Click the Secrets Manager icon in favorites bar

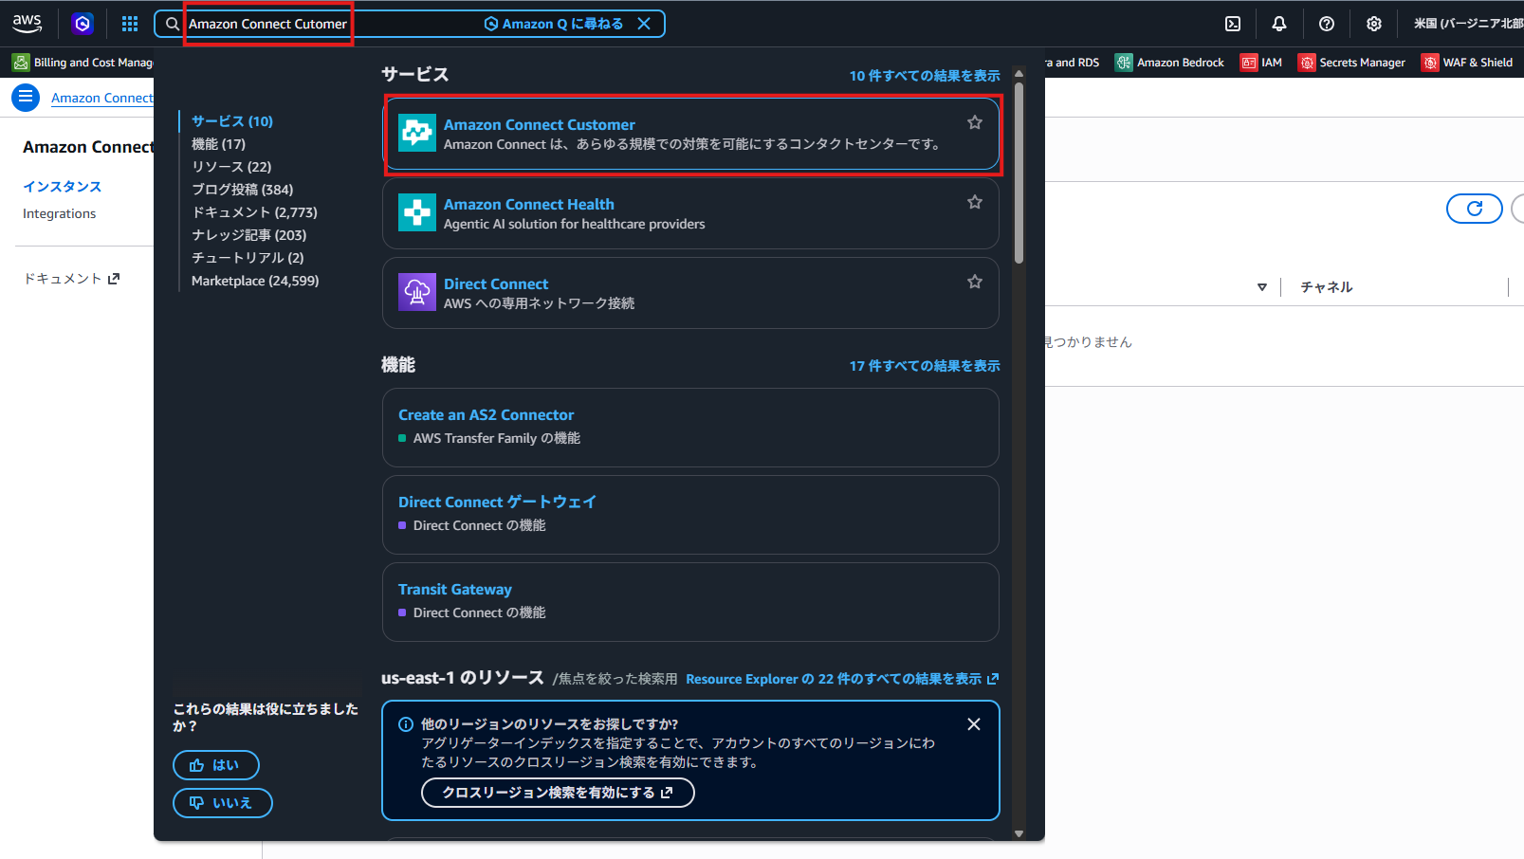point(1307,63)
